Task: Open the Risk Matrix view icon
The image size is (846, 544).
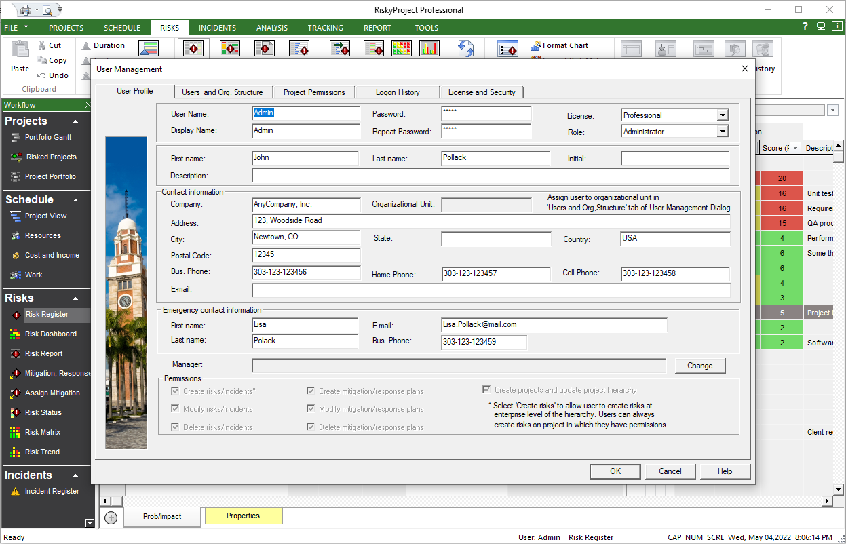Action: tap(16, 433)
